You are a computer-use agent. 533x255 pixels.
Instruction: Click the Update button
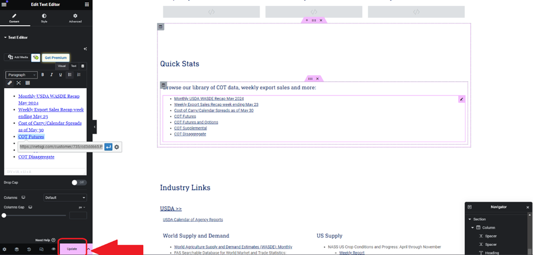(x=72, y=249)
